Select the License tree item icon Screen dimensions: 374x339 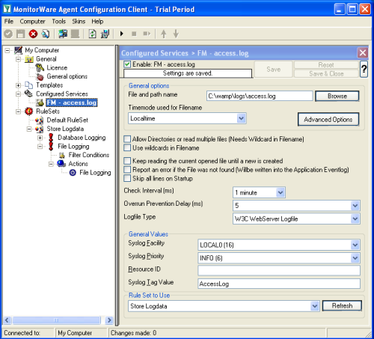point(40,67)
